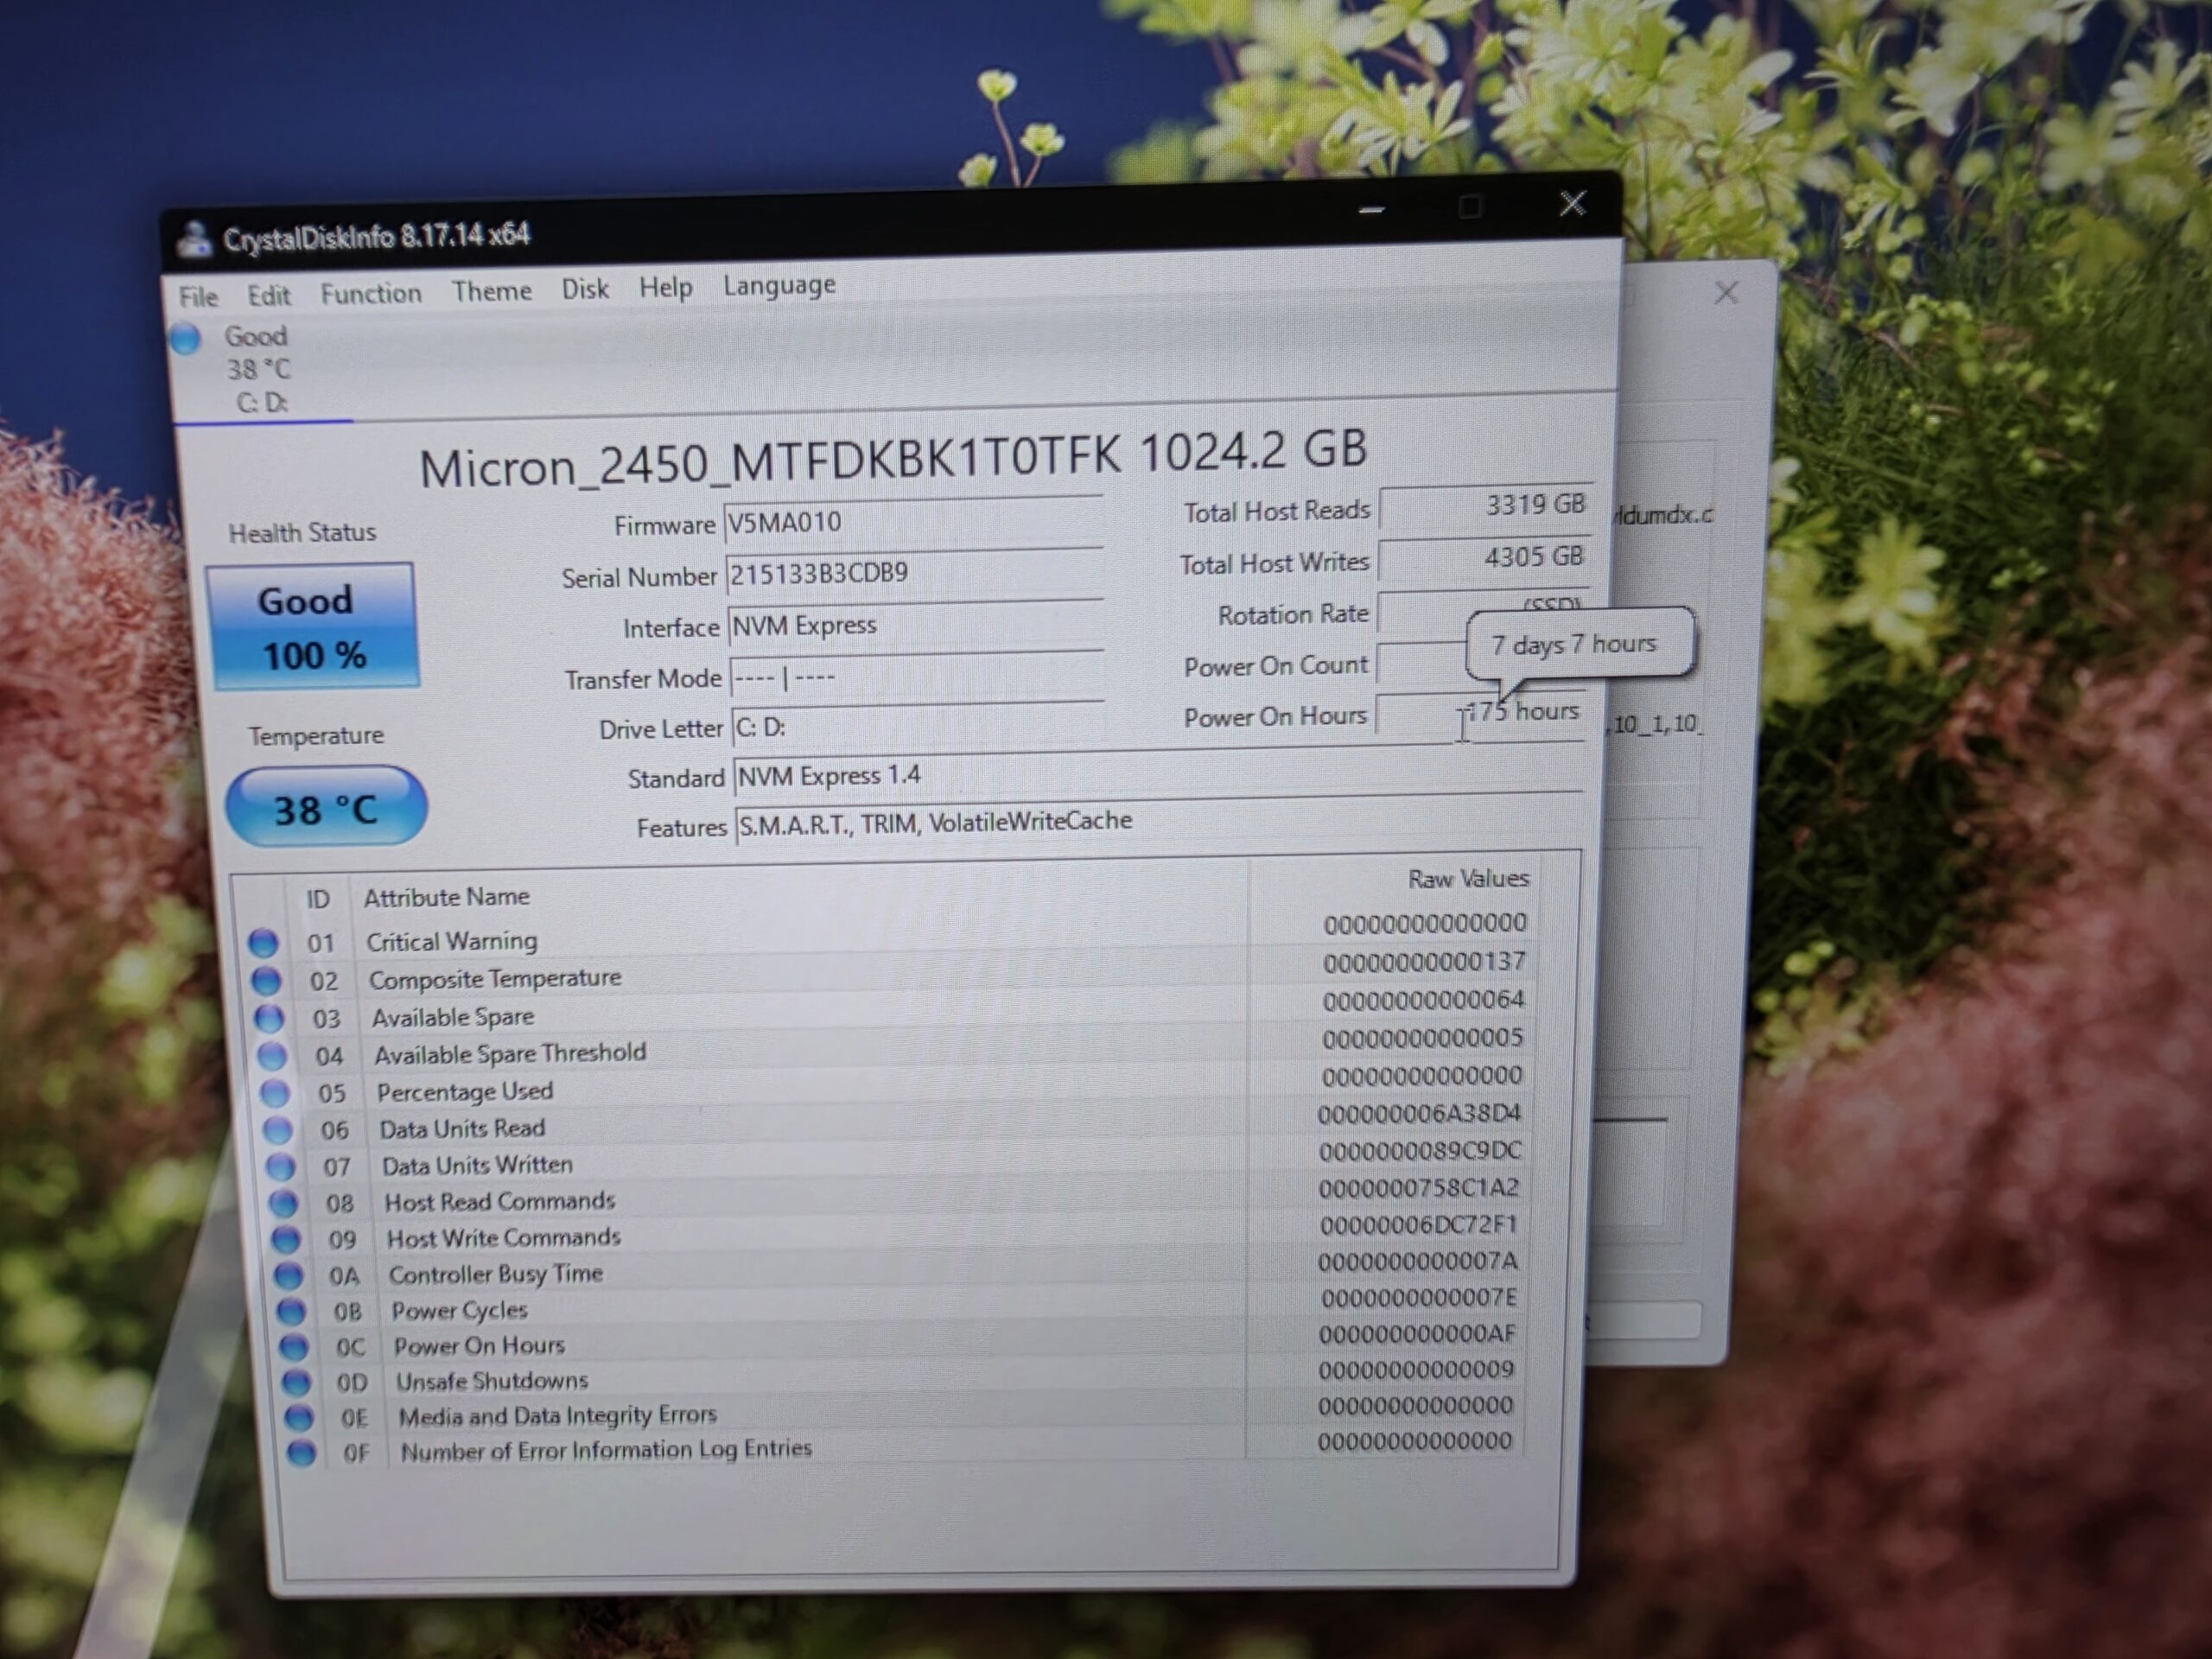Click raw value 000000006A38D4
This screenshot has width=2212, height=1659.
coord(1419,1113)
